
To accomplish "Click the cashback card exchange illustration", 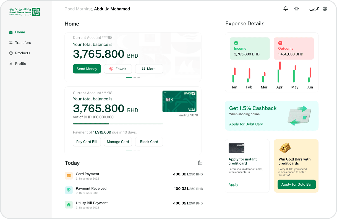I will [299, 116].
